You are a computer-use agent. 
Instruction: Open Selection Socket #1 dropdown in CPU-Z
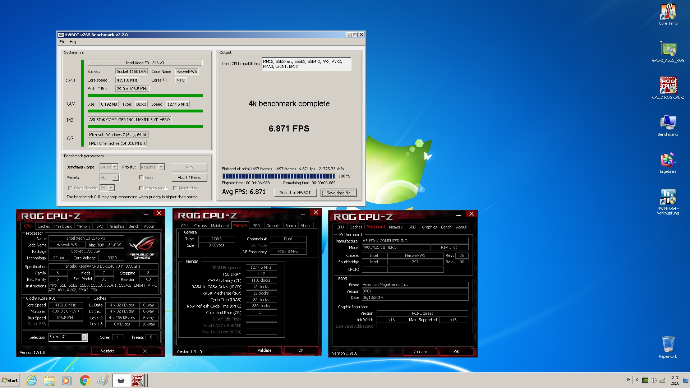coord(68,337)
